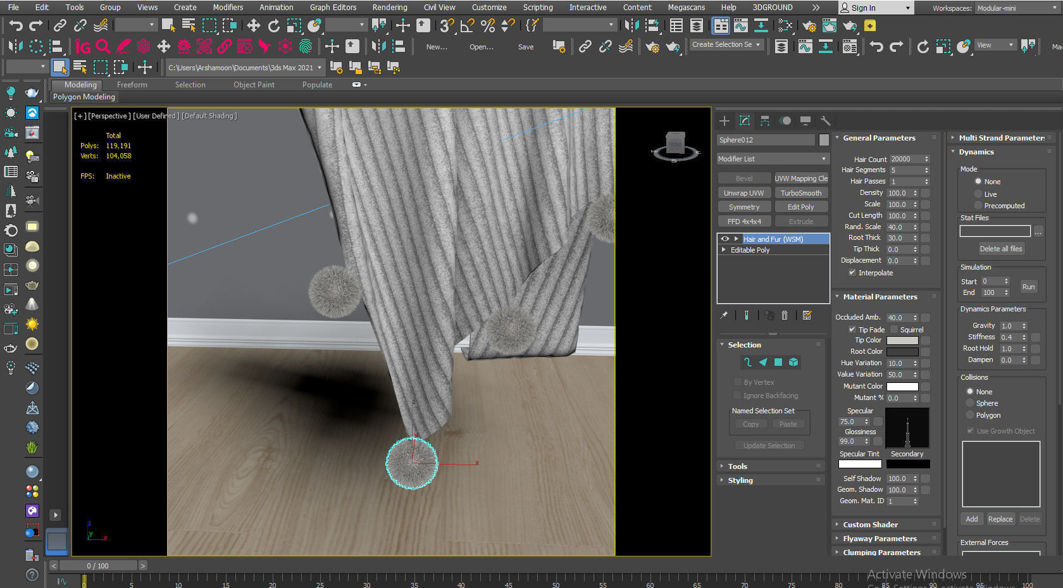Click the Unwrap UVW button
1063x588 pixels.
[x=744, y=193]
